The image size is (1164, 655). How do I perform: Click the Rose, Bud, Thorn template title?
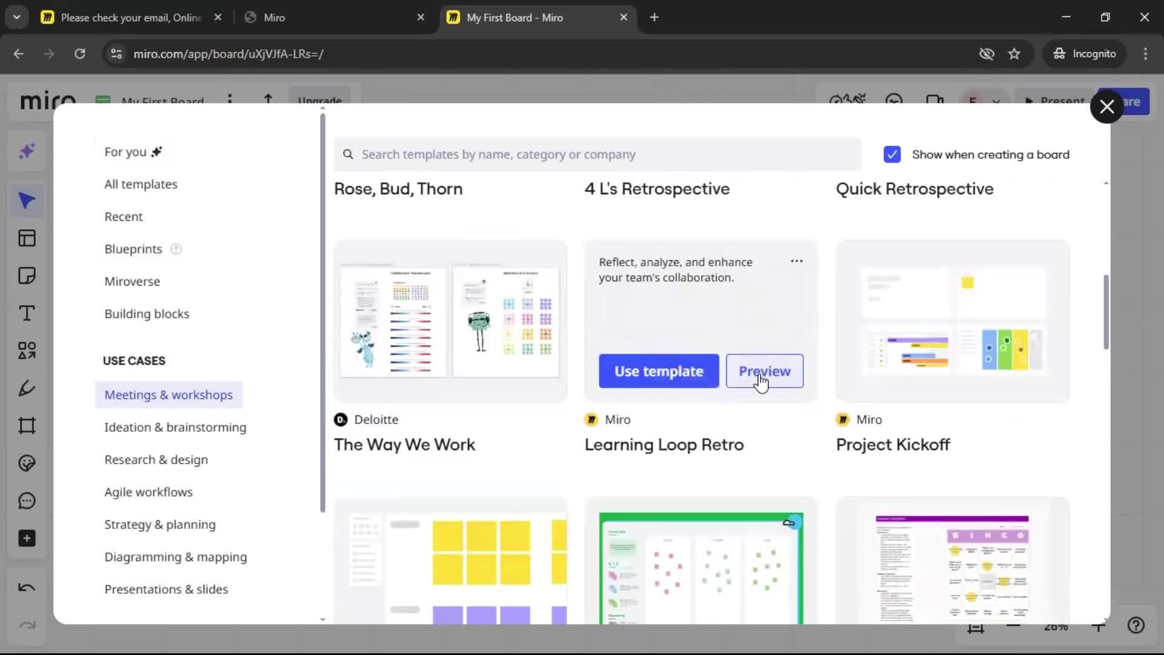(398, 189)
